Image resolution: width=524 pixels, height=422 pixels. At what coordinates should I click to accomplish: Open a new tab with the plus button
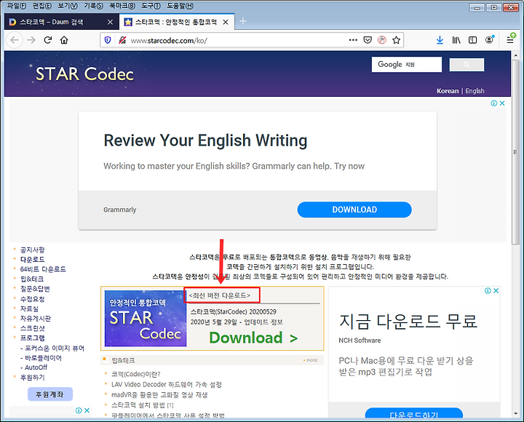[243, 21]
